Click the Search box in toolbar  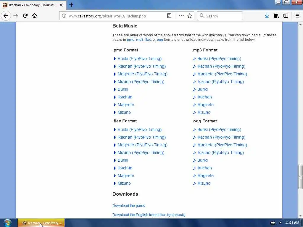[220, 16]
